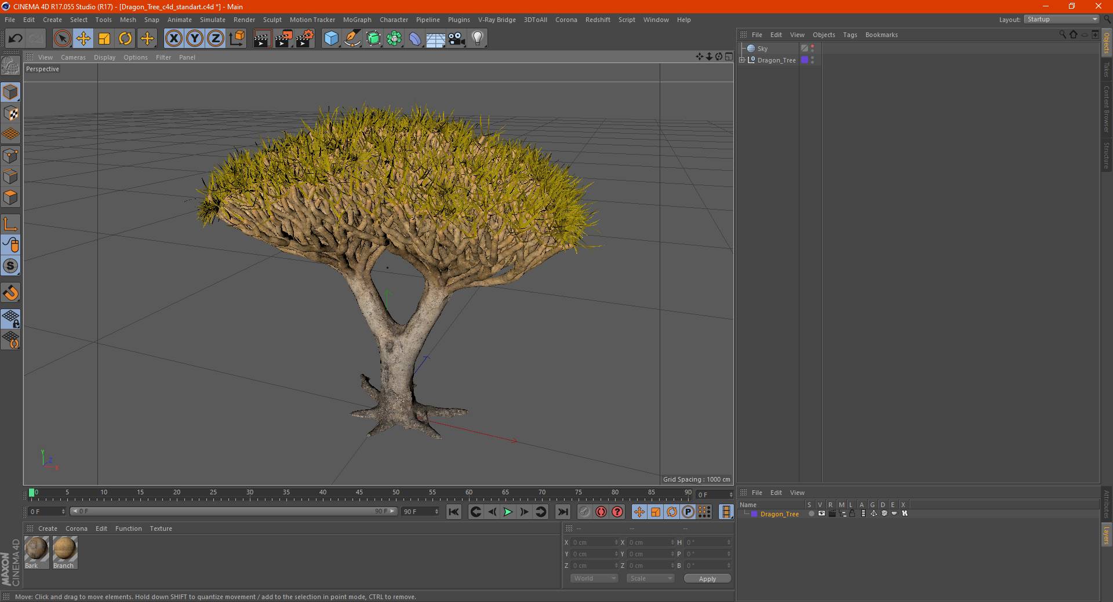
Task: Toggle Locked Workplane icon
Action: pyautogui.click(x=10, y=318)
